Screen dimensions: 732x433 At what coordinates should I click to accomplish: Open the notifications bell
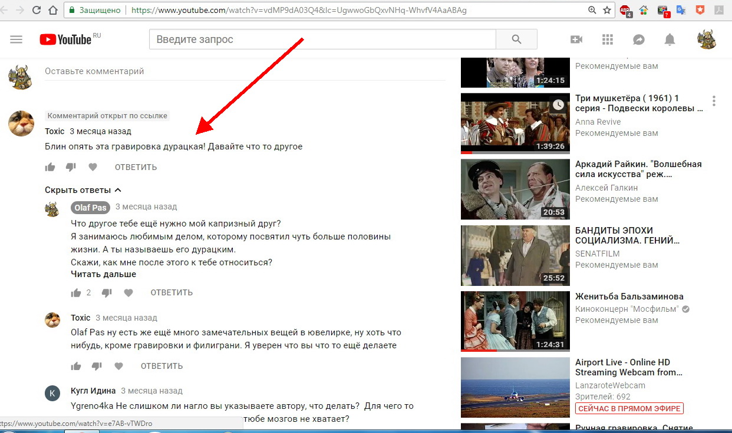click(670, 39)
